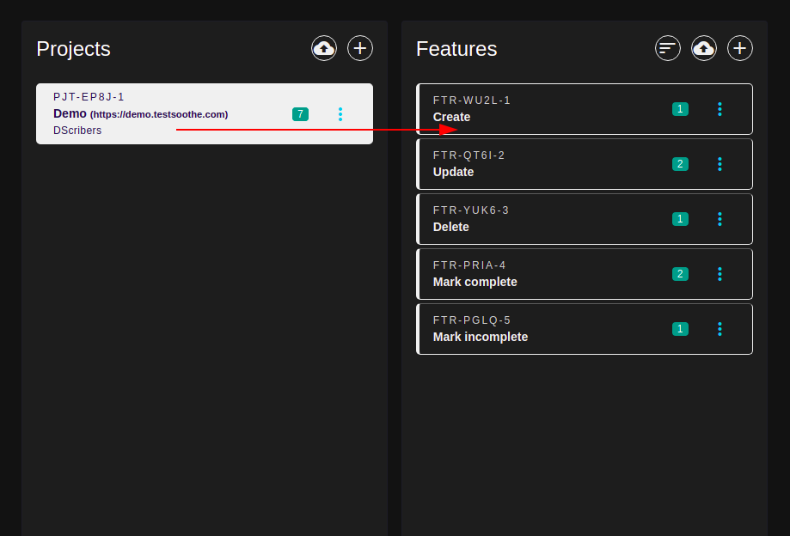Image resolution: width=790 pixels, height=536 pixels.
Task: Select the Demo project card
Action: [205, 113]
